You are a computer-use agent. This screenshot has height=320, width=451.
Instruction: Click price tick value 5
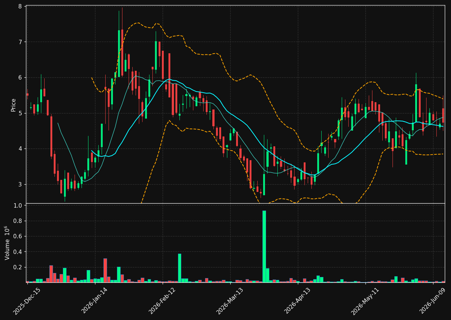(20, 113)
